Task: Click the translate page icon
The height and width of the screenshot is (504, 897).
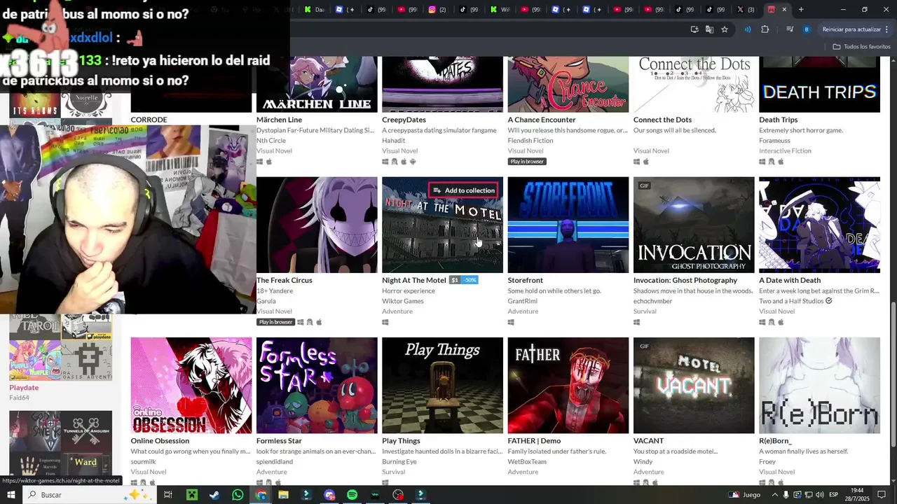Action: click(709, 29)
